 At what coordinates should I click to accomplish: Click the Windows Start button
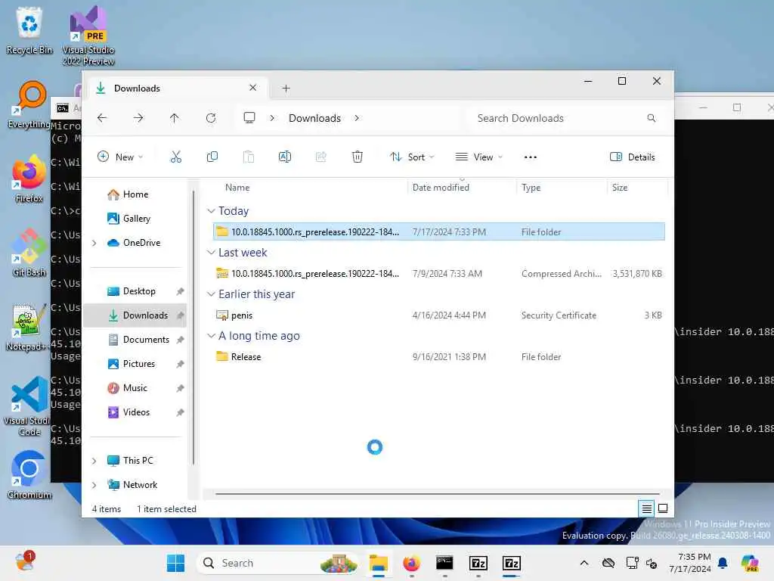tap(175, 563)
